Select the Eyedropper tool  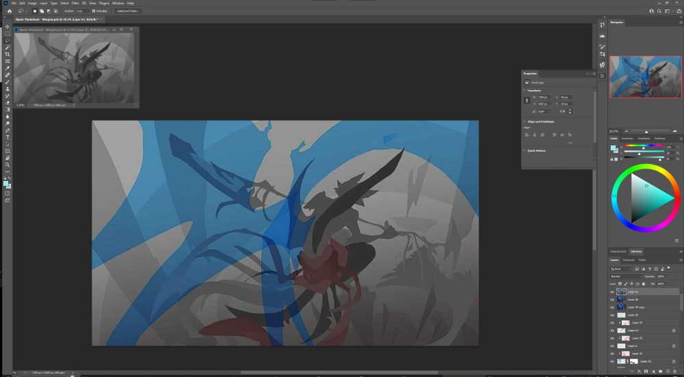8,68
